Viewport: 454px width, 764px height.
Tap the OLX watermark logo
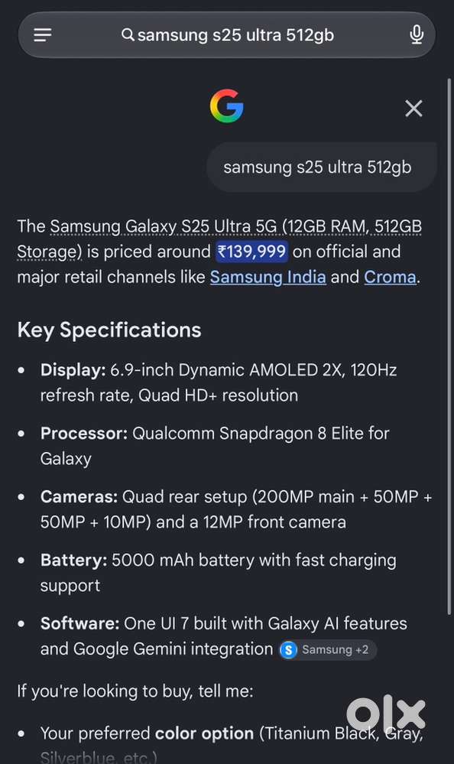pyautogui.click(x=386, y=714)
